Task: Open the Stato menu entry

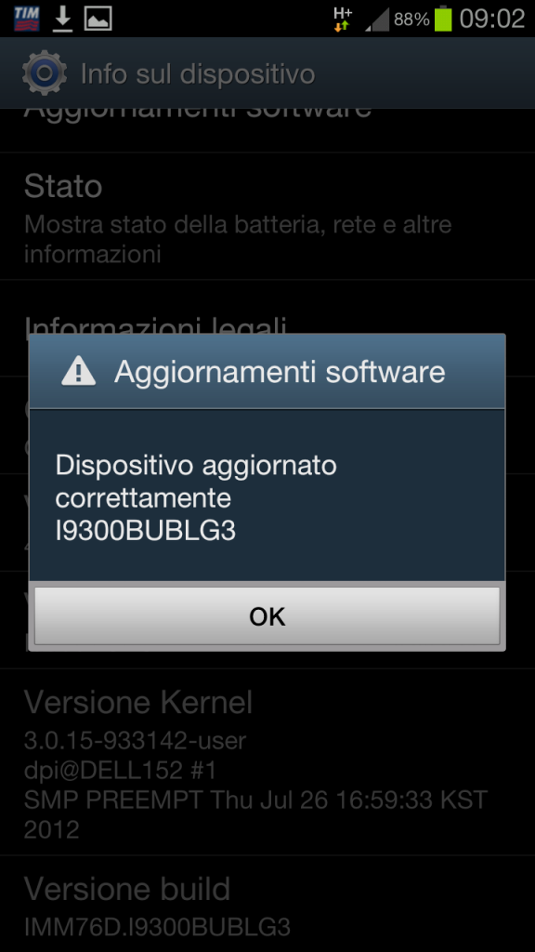Action: pos(267,216)
